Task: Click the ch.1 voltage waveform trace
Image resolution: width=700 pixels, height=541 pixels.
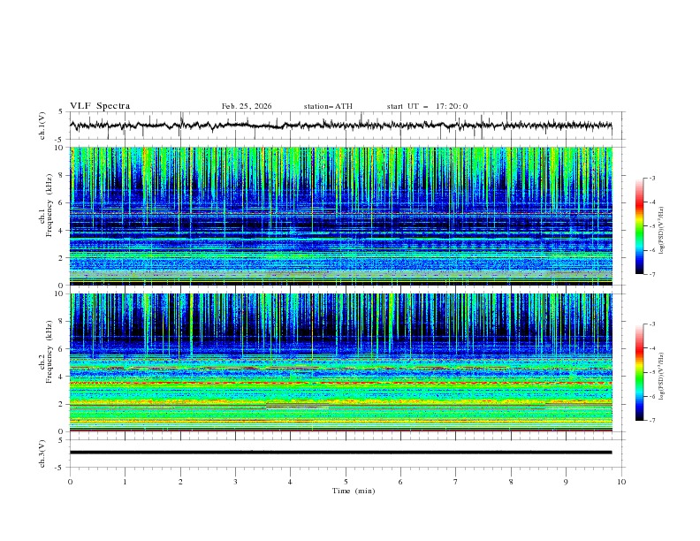Action: point(340,126)
